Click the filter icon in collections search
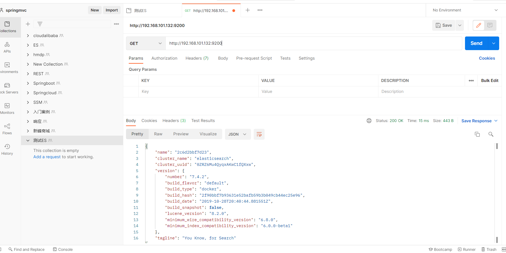This screenshot has height=253, width=506. pos(40,24)
